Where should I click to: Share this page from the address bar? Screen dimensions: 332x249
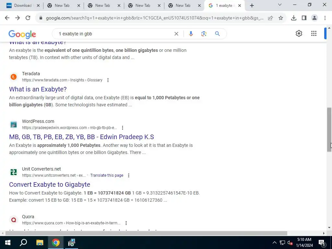270,18
